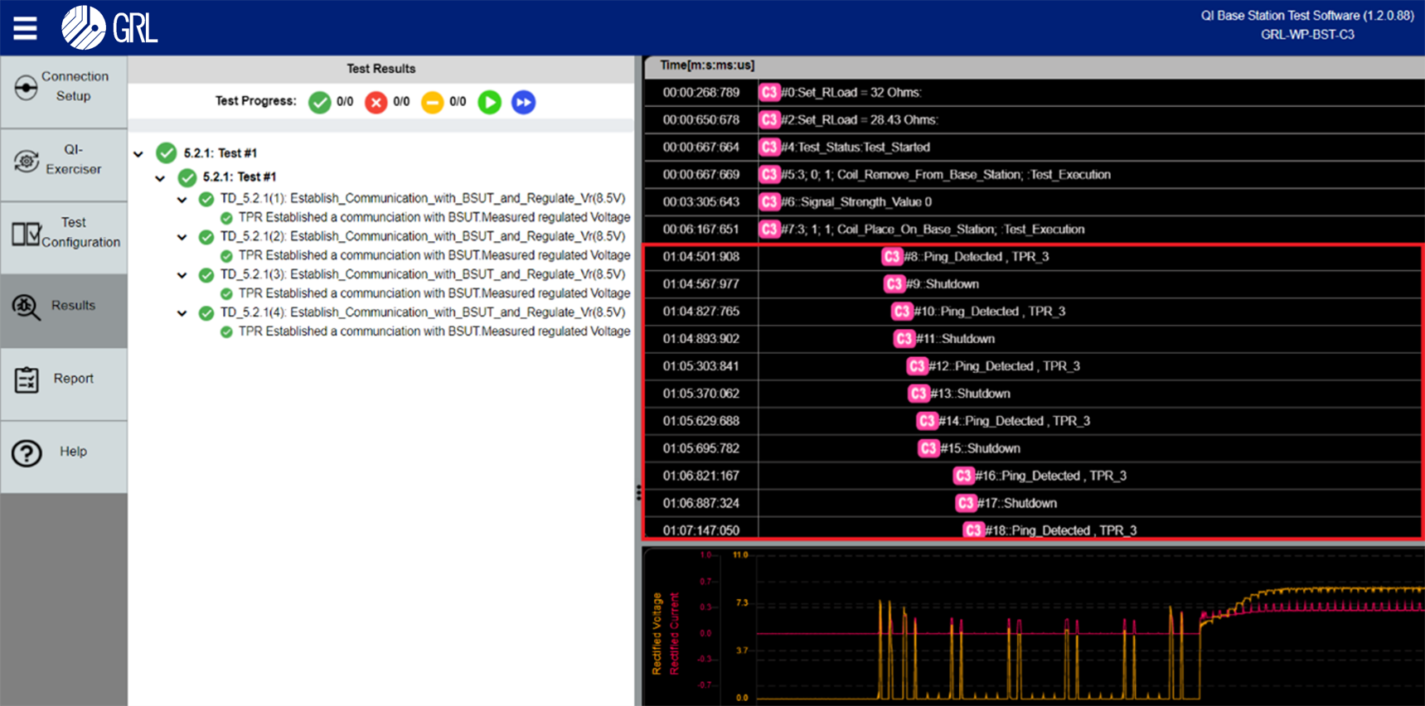
Task: Click timestamp 00:00:268:789
Action: (701, 93)
